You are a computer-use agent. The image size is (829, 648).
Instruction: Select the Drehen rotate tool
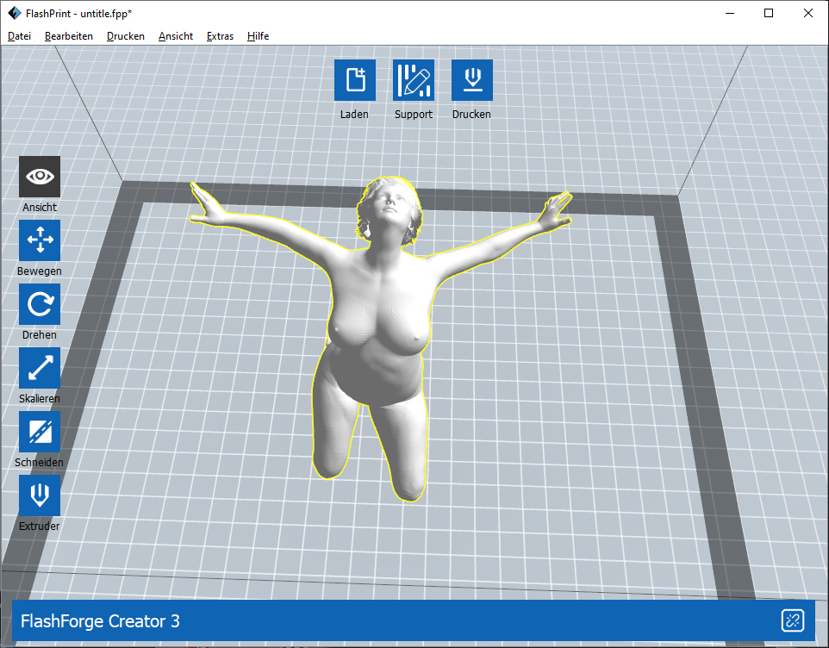coord(40,304)
